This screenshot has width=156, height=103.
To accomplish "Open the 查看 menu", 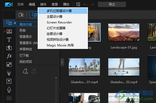I will 55,4.
